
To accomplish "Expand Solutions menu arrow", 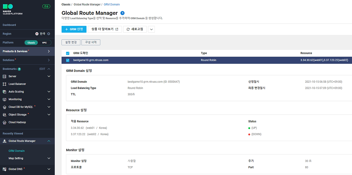I will coord(49,60).
